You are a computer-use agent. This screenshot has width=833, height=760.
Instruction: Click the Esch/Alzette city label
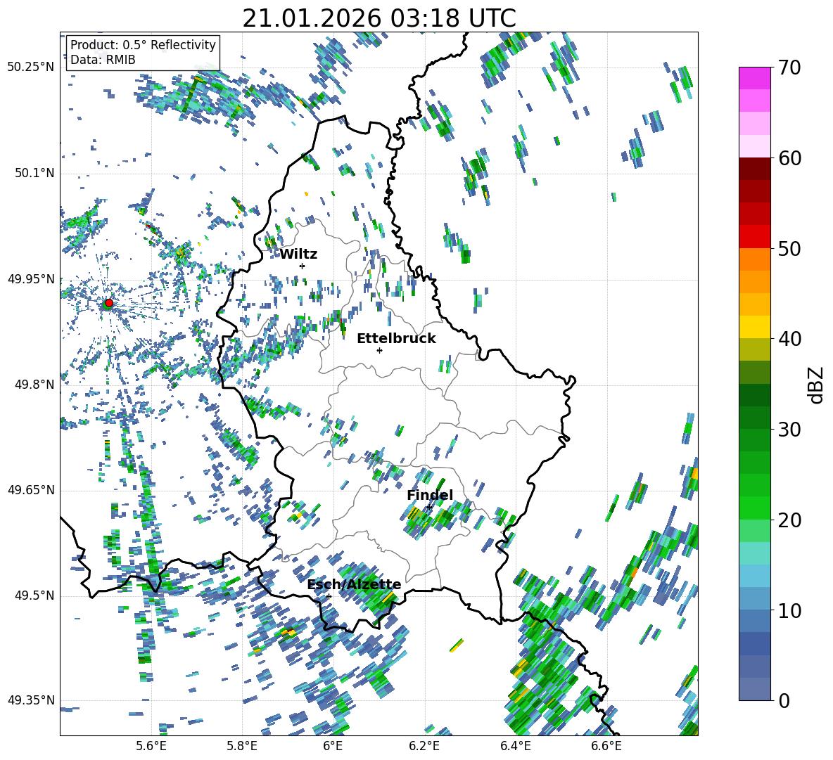tap(354, 585)
